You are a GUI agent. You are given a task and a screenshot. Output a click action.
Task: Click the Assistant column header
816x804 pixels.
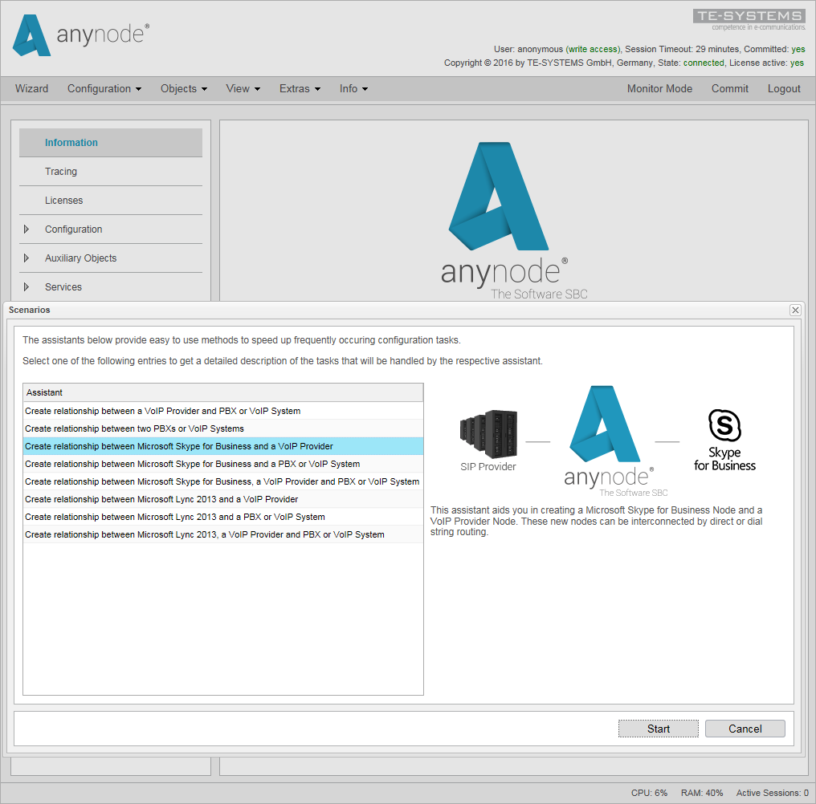[223, 392]
